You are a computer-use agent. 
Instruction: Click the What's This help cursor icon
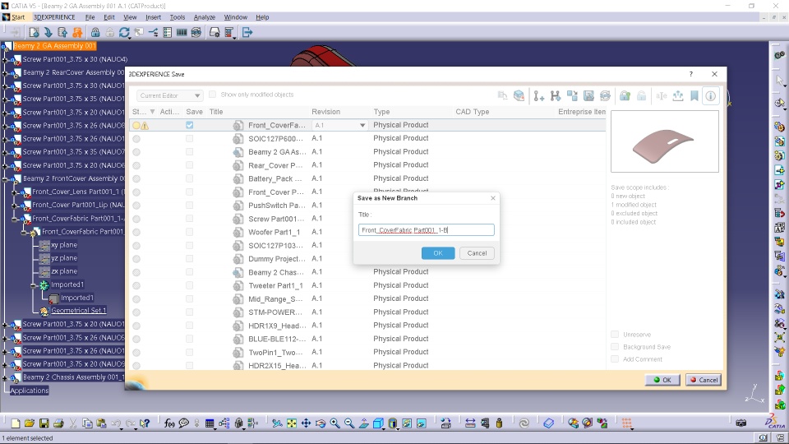(145, 423)
